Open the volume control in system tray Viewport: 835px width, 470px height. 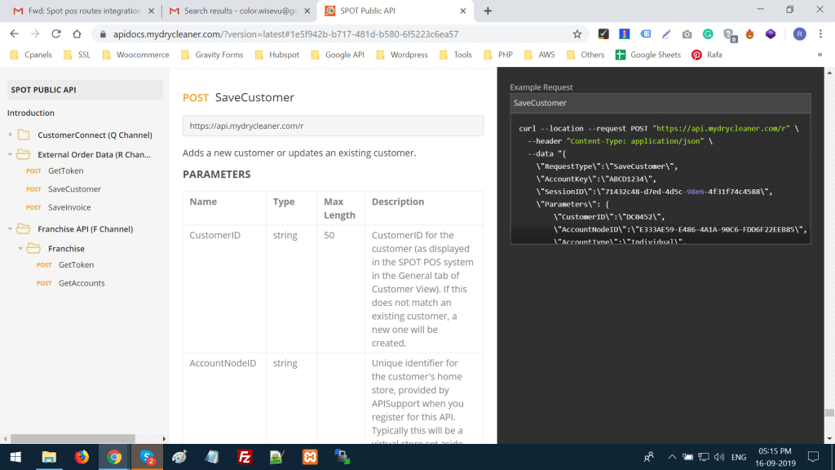[x=719, y=457]
